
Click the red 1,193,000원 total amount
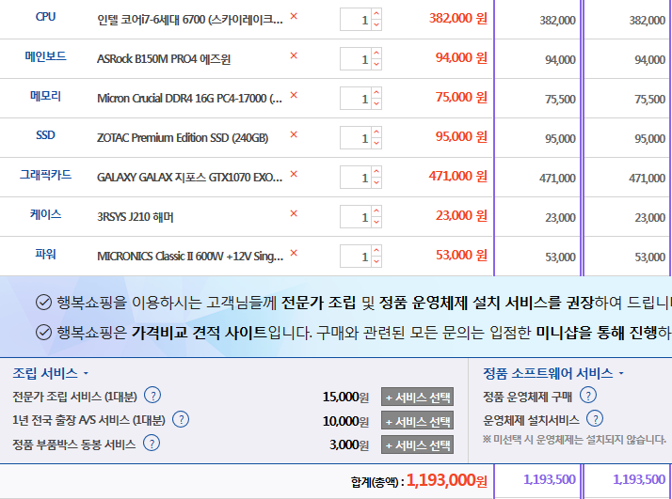click(446, 480)
